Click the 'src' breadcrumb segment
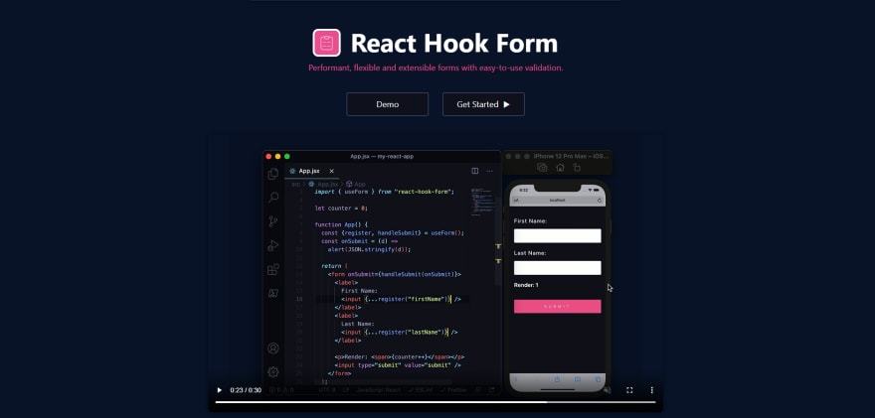 (295, 184)
